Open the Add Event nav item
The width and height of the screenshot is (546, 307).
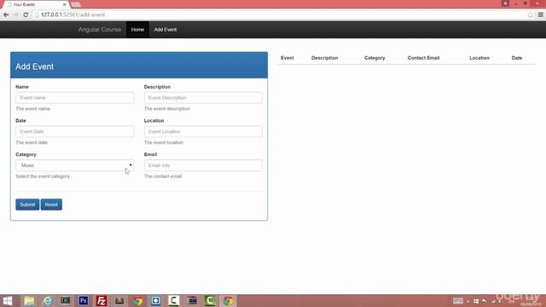(x=166, y=30)
